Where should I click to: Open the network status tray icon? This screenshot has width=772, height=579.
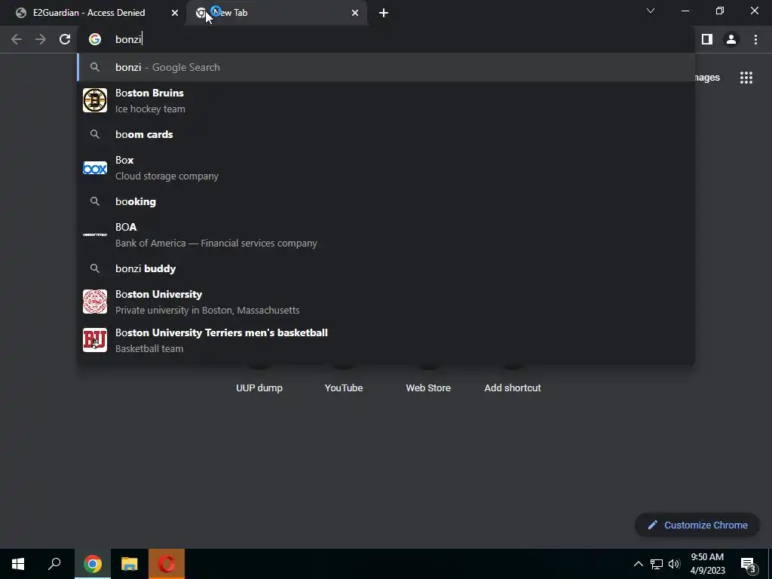pyautogui.click(x=657, y=564)
